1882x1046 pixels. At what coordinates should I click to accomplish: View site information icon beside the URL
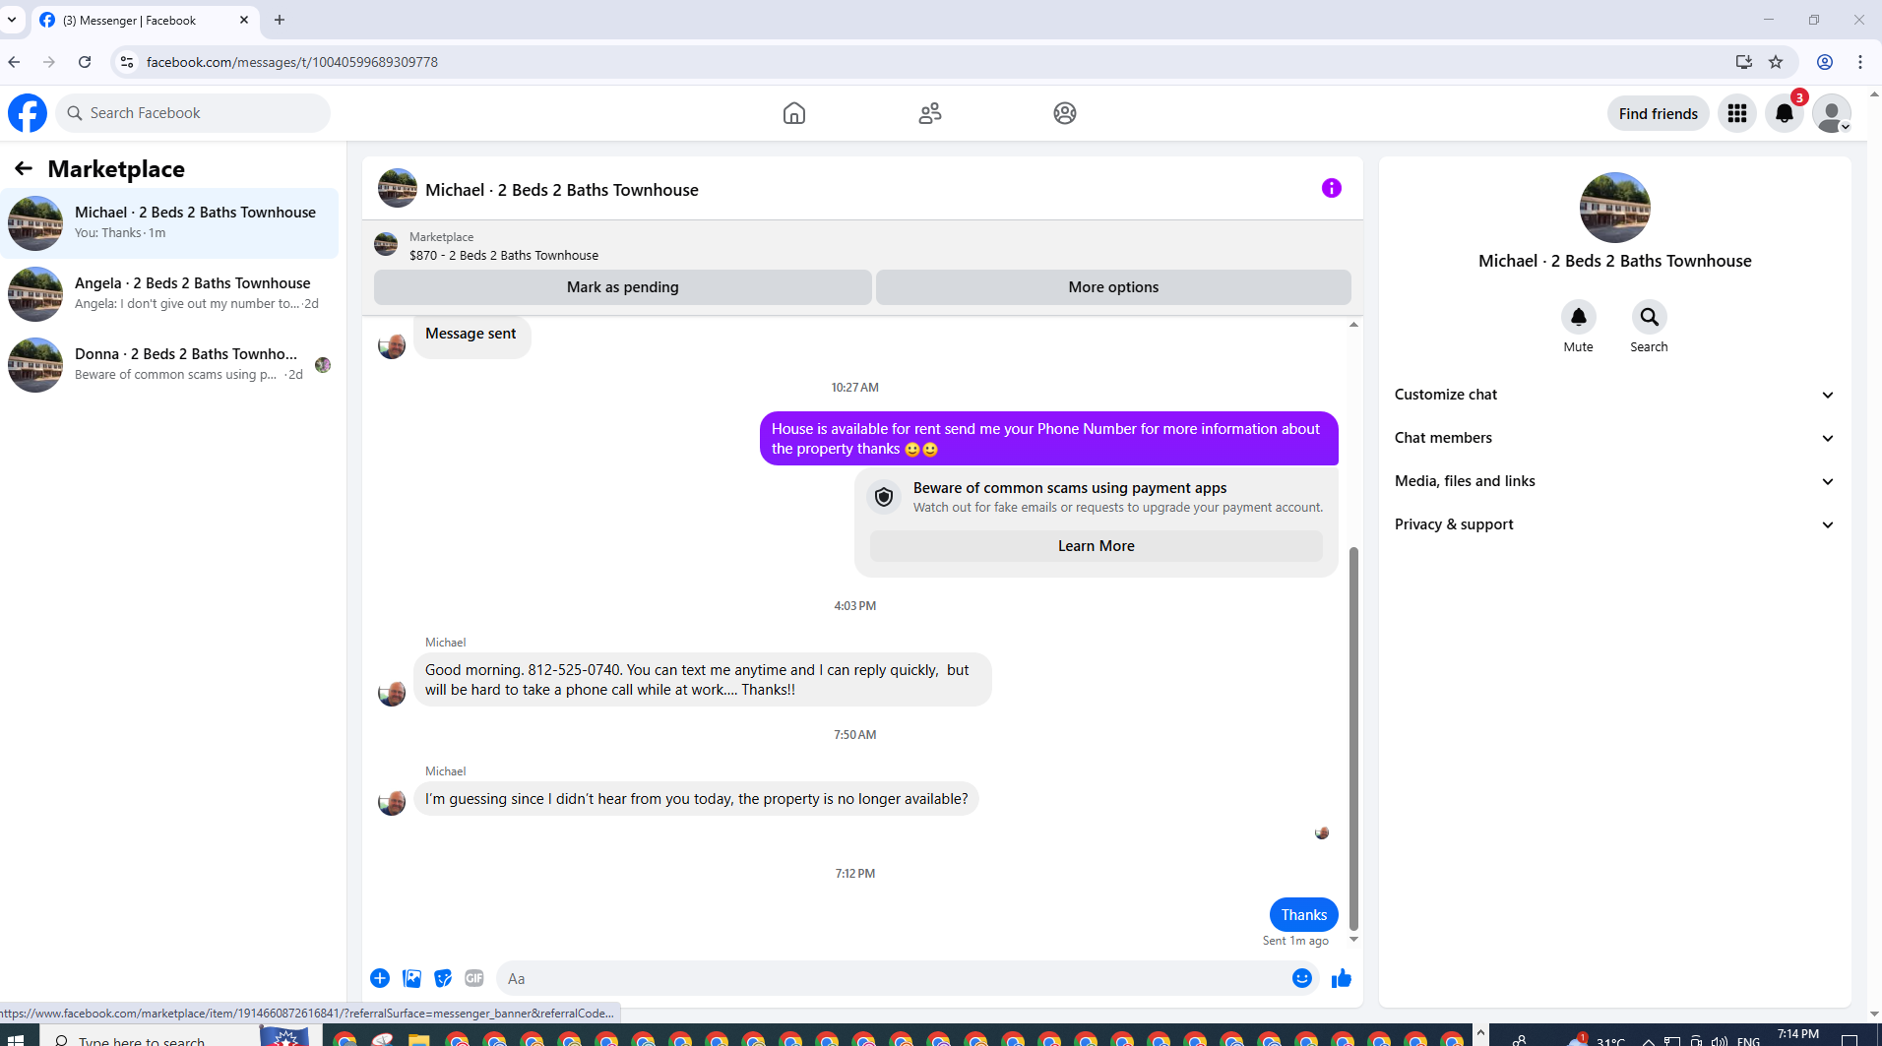coord(127,62)
